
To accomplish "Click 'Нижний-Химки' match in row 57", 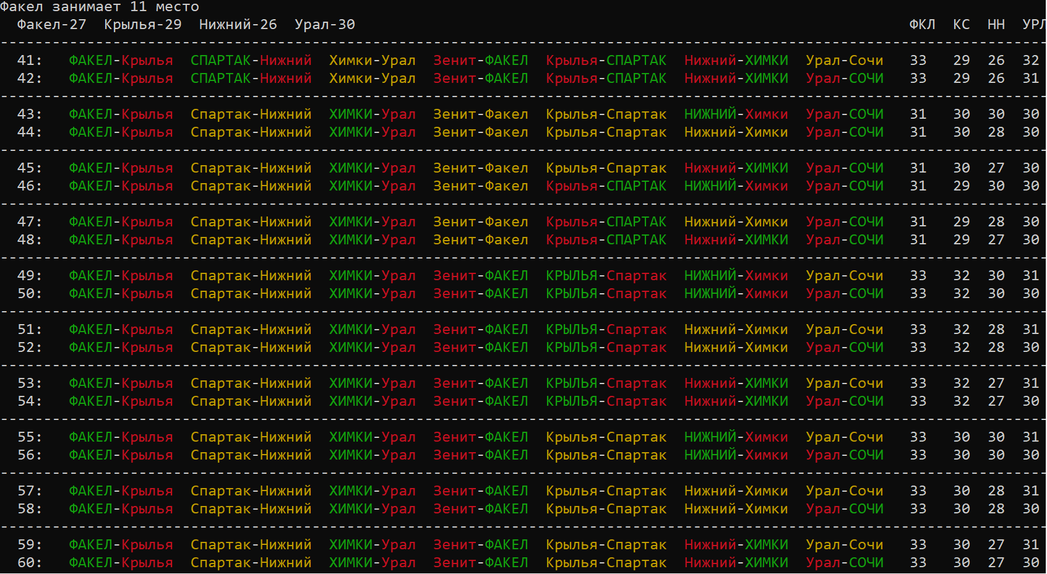I will pos(736,491).
